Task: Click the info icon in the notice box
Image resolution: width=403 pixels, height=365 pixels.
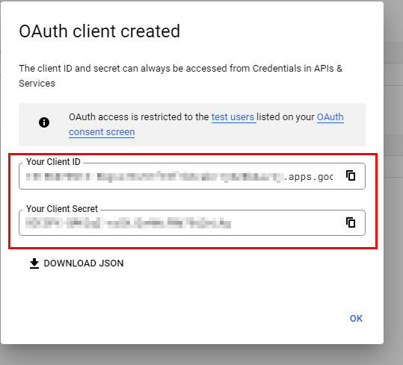Action: pyautogui.click(x=44, y=122)
